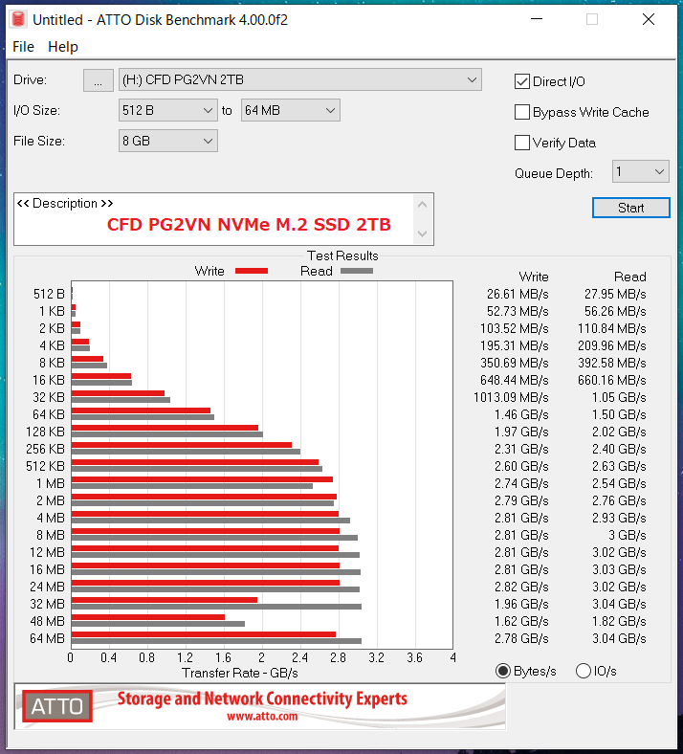Click the Write column header
The height and width of the screenshot is (754, 683).
(x=534, y=277)
